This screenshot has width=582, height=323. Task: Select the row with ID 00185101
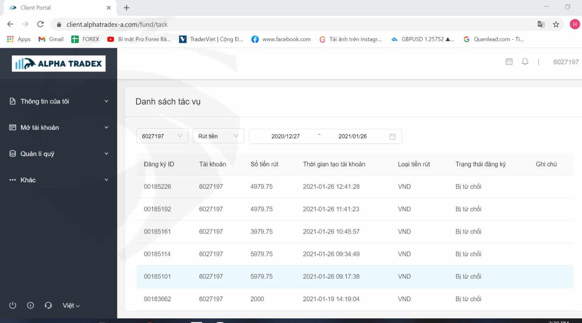click(355, 276)
